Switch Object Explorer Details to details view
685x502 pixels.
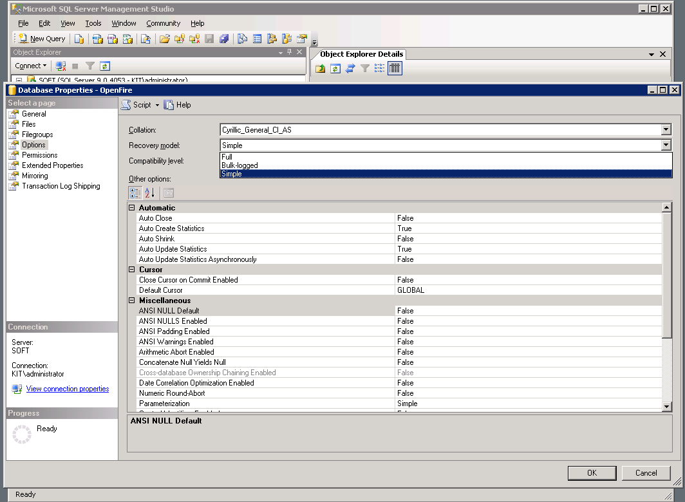(395, 69)
